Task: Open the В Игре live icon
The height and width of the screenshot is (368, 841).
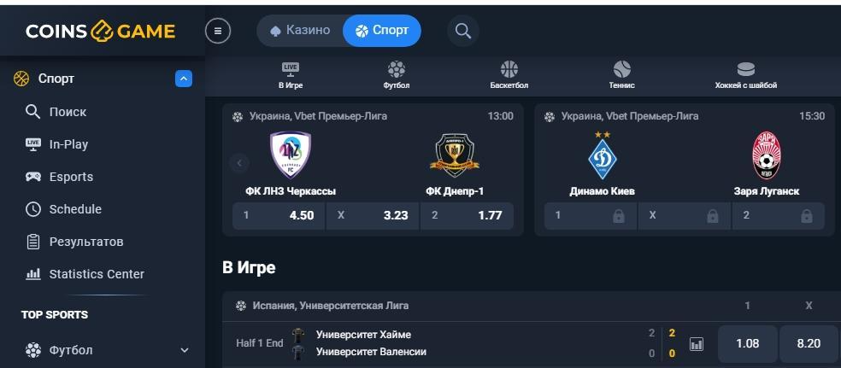Action: (x=291, y=75)
